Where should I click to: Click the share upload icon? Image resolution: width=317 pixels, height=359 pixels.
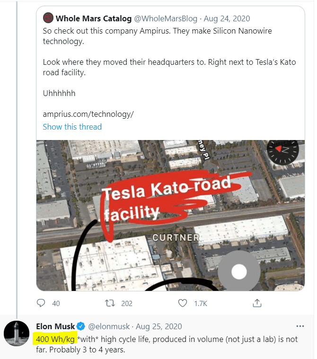[257, 303]
